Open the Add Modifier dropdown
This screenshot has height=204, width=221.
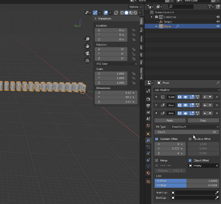pos(187,90)
